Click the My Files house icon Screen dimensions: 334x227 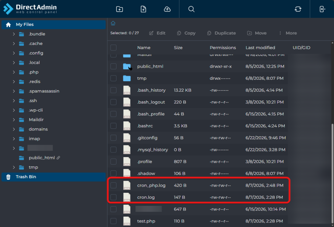point(8,25)
